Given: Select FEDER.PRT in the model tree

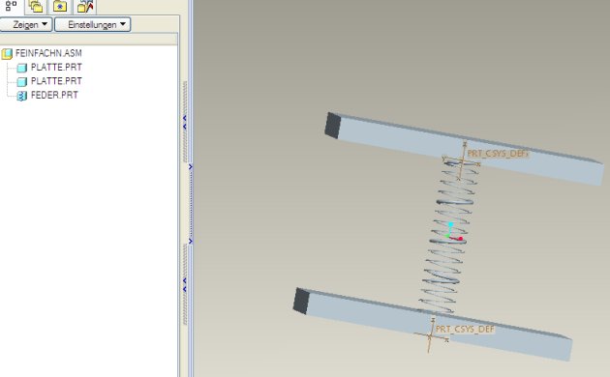Looking at the screenshot, I should (54, 95).
